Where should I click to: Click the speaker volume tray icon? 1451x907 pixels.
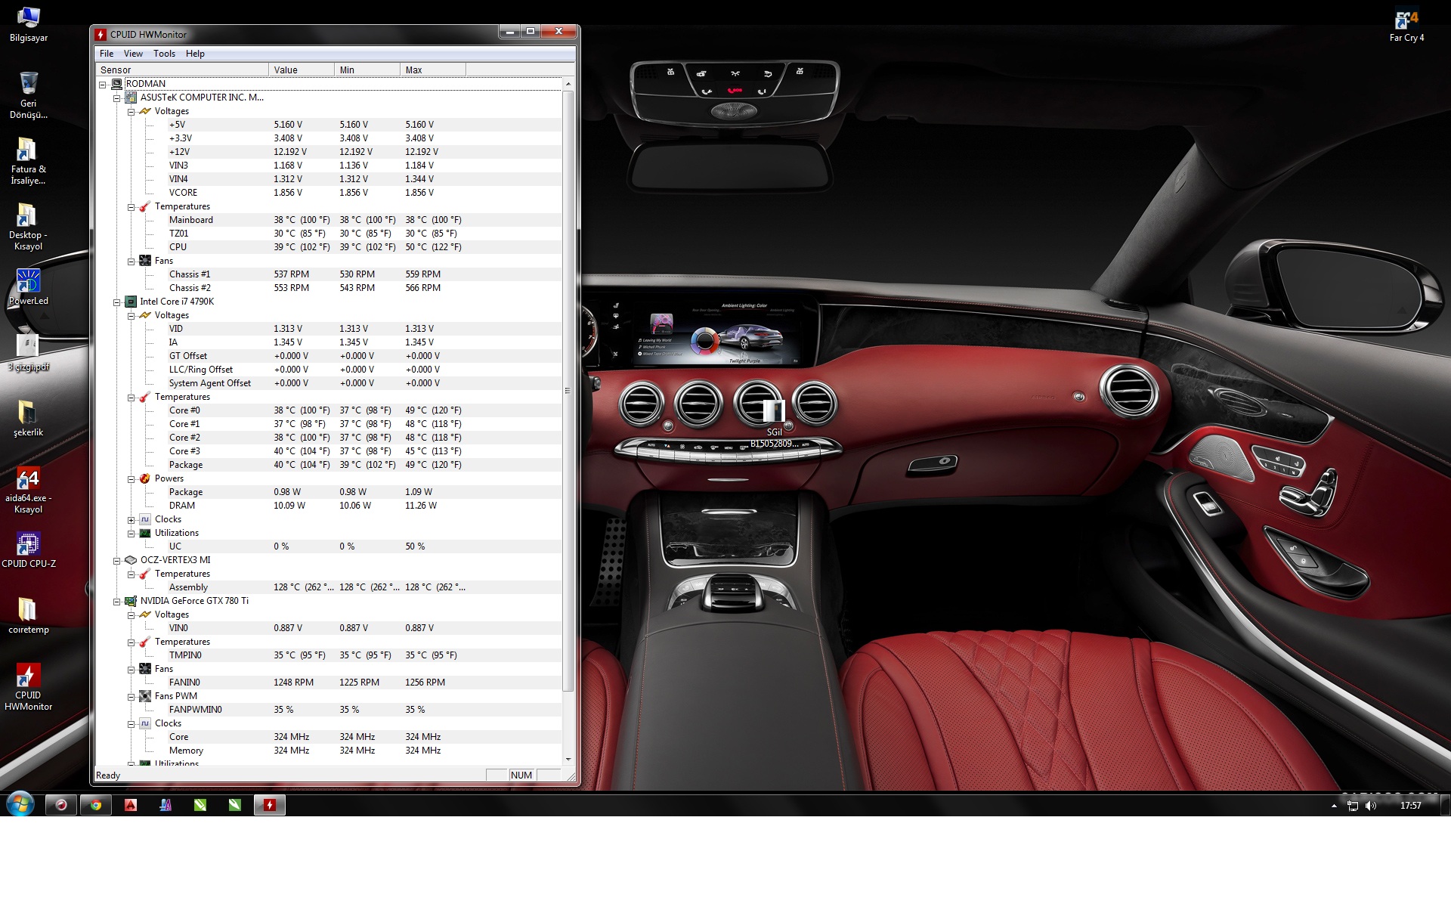click(x=1371, y=806)
